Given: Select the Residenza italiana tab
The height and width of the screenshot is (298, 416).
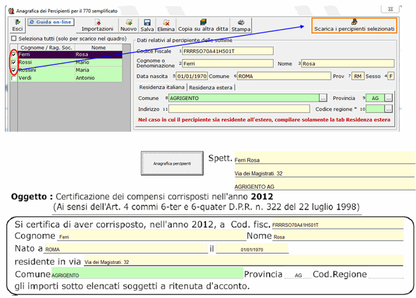Looking at the screenshot, I should click(x=161, y=87).
